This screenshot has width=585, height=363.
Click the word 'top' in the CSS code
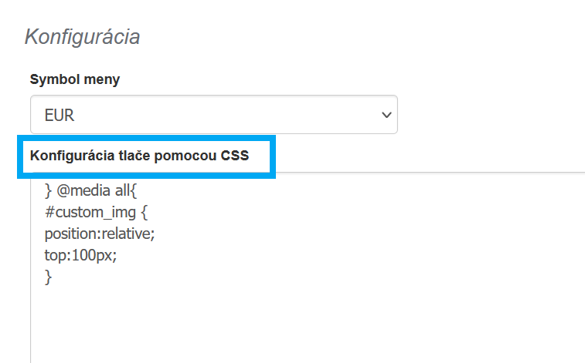[54, 255]
